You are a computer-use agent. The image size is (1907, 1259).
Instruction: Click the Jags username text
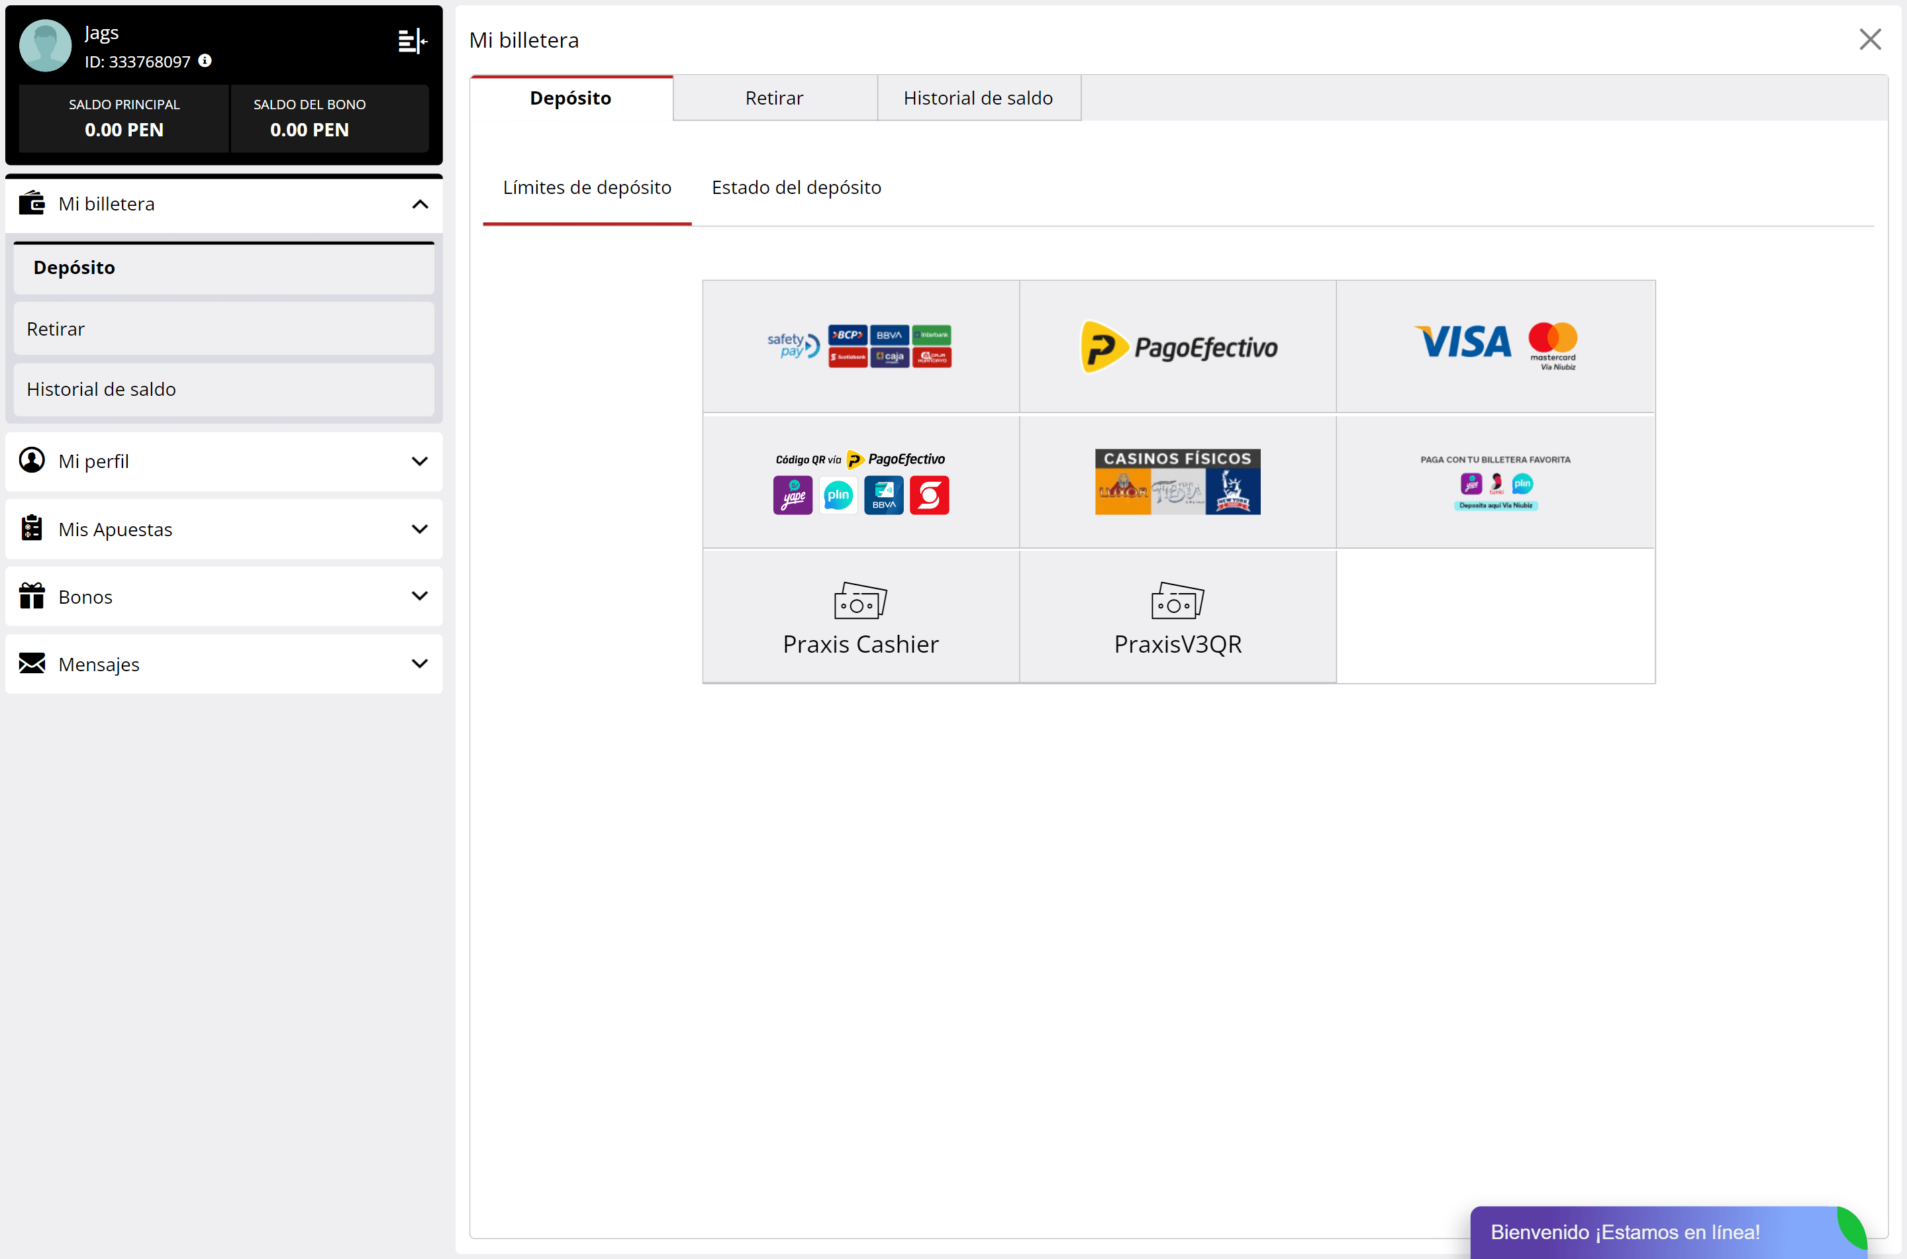click(x=102, y=33)
